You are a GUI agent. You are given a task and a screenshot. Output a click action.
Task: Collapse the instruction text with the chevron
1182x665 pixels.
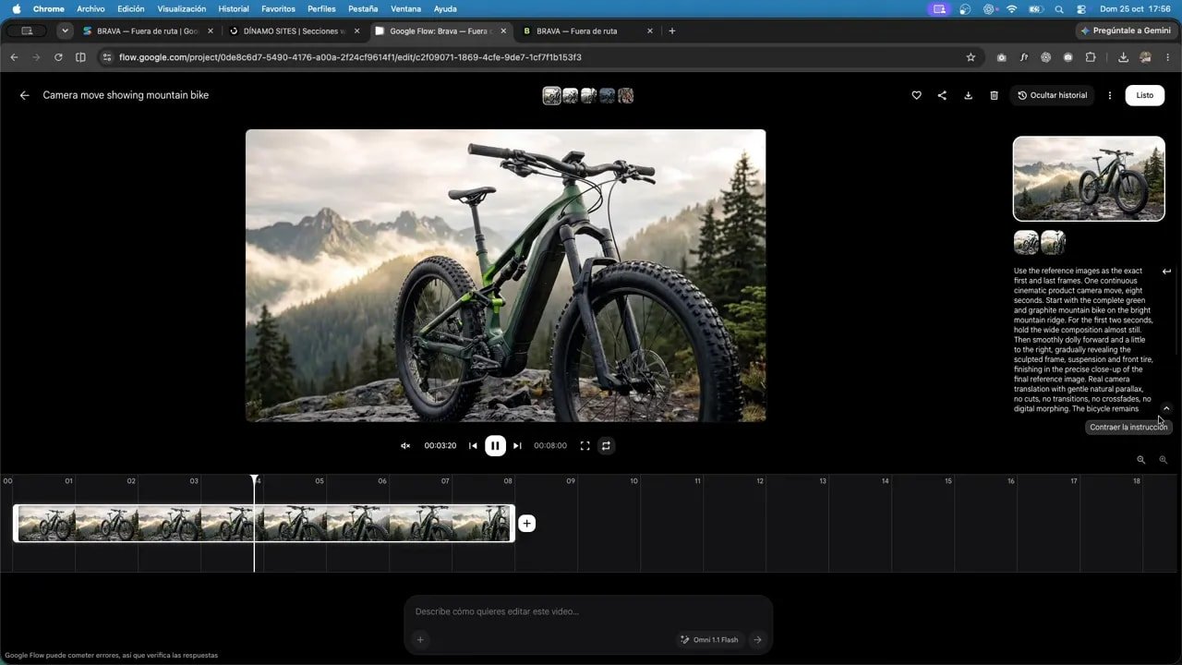pos(1166,408)
